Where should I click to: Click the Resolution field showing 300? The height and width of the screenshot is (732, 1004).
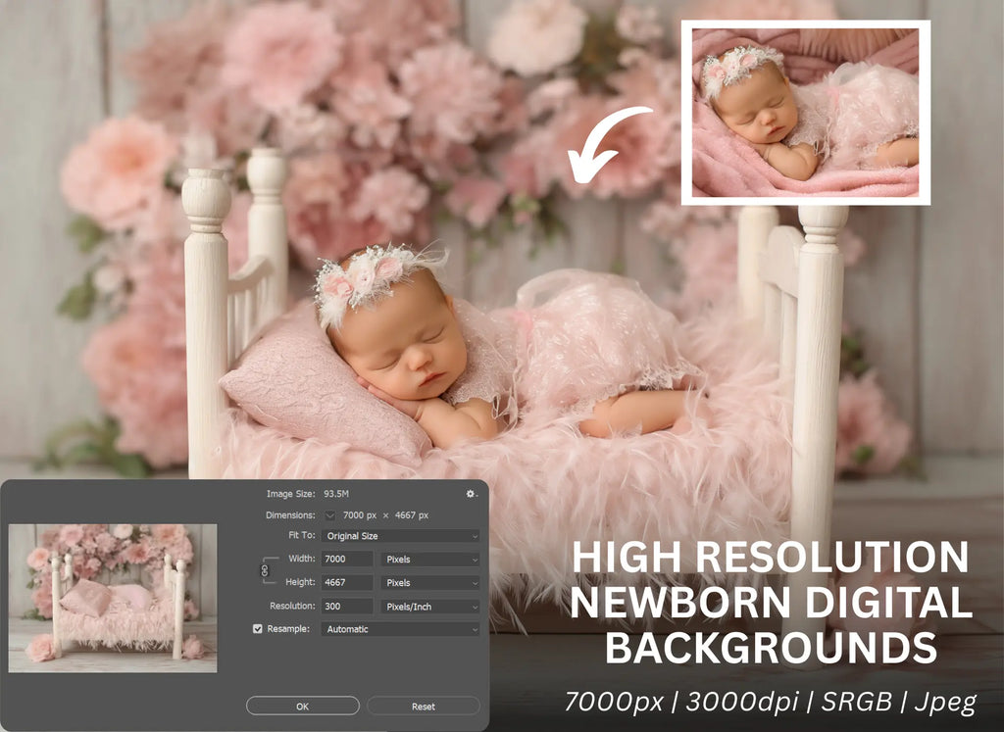tap(347, 607)
